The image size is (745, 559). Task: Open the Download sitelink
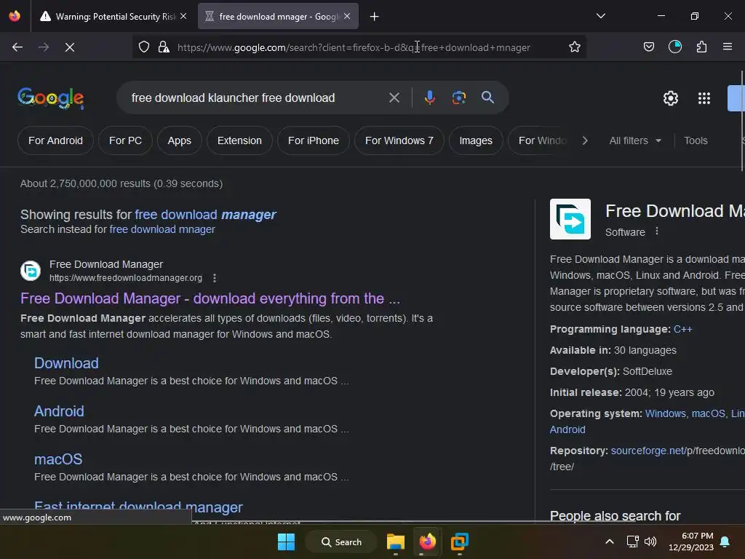[x=66, y=363]
